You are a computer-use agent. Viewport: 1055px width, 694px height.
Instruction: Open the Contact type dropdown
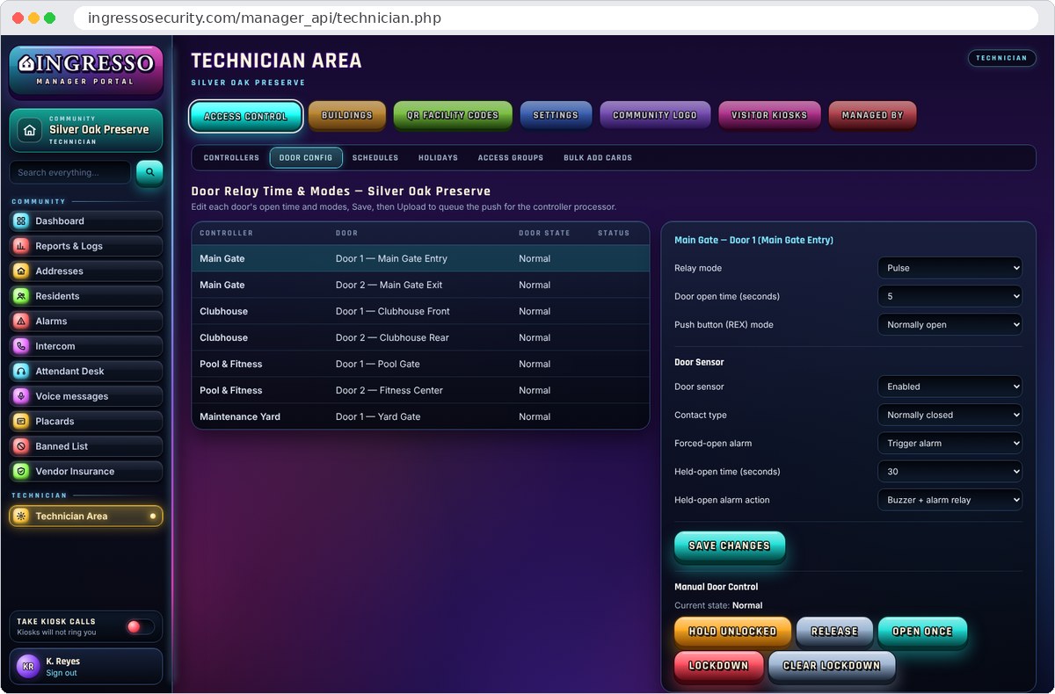pyautogui.click(x=949, y=415)
